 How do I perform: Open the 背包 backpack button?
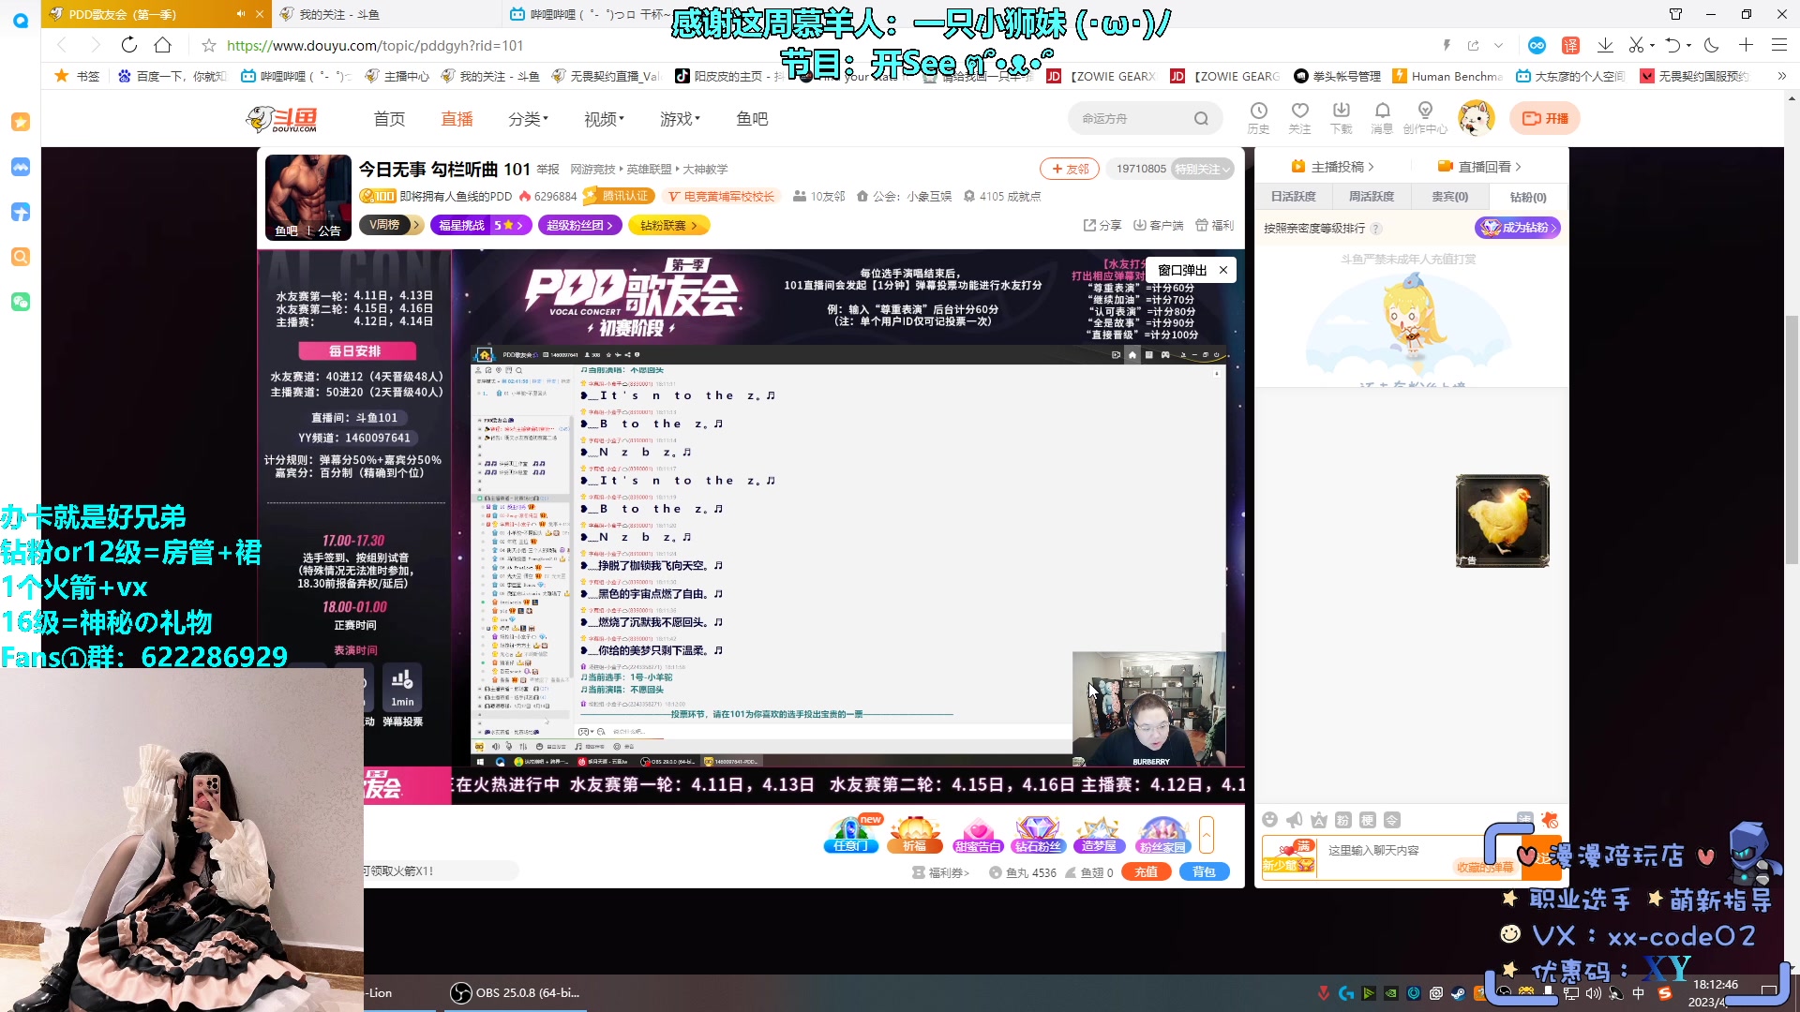pyautogui.click(x=1204, y=872)
